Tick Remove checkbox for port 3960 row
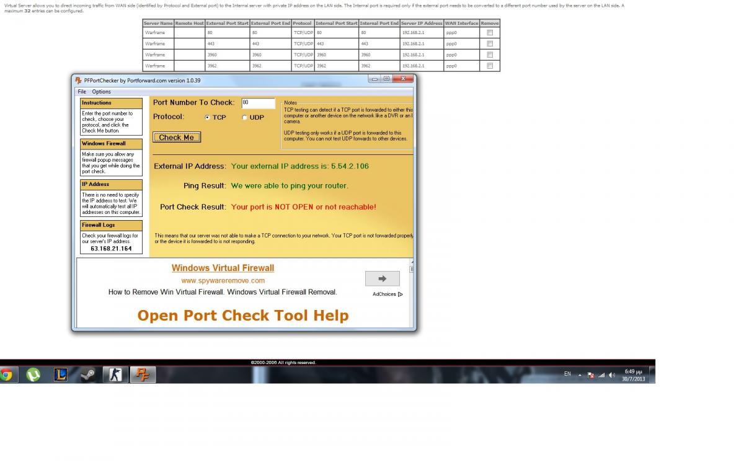 490,55
